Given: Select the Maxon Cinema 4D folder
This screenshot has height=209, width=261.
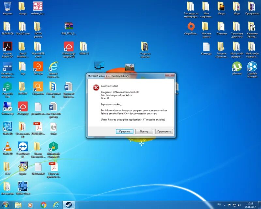Looking at the screenshot, I should (x=38, y=150).
